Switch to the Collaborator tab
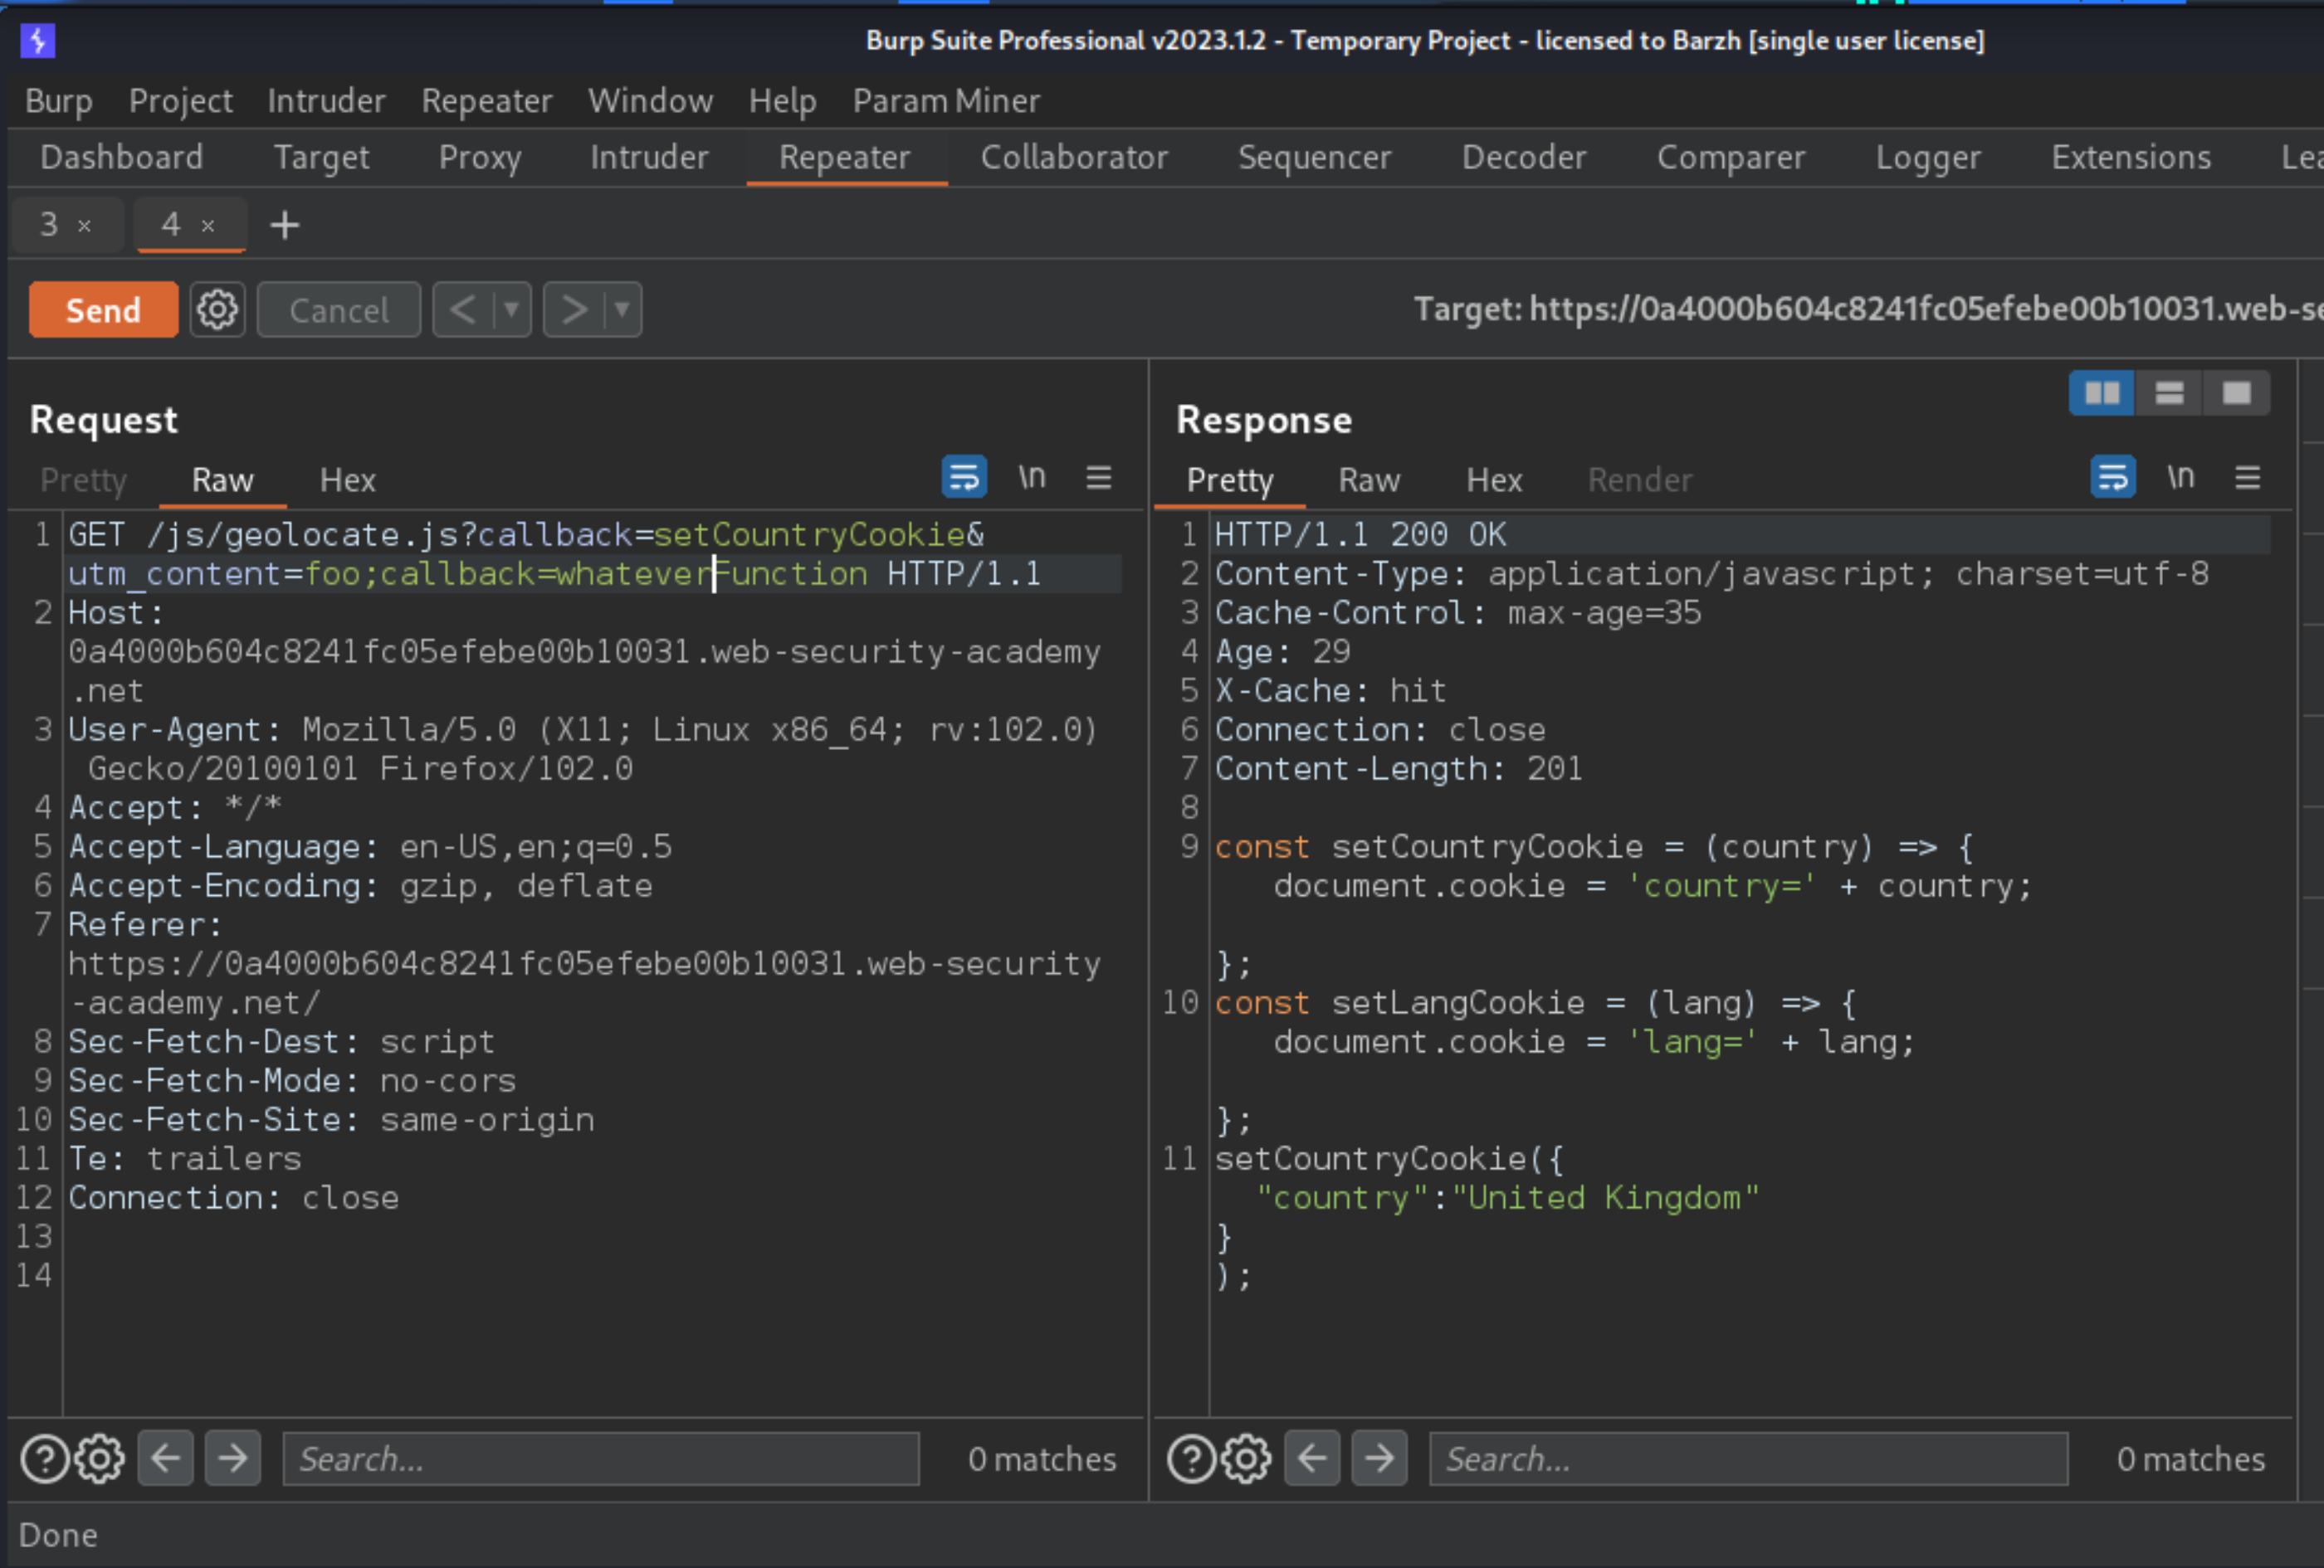2324x1568 pixels. pos(1074,157)
